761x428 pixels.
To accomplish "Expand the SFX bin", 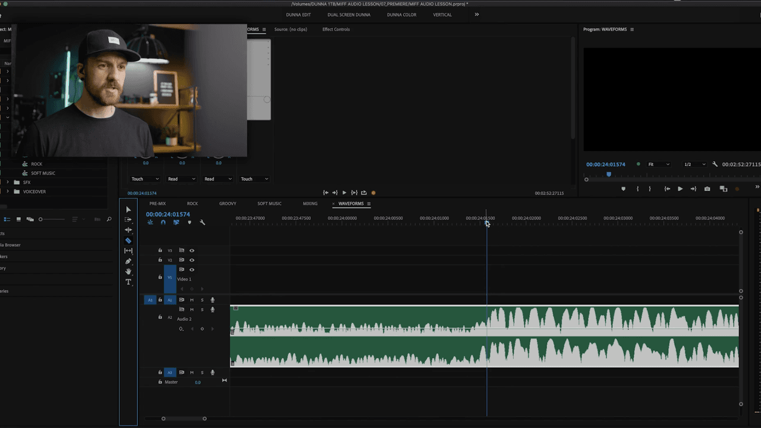I will click(8, 182).
